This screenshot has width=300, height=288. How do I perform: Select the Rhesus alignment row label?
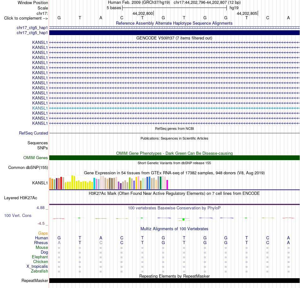tap(41, 243)
